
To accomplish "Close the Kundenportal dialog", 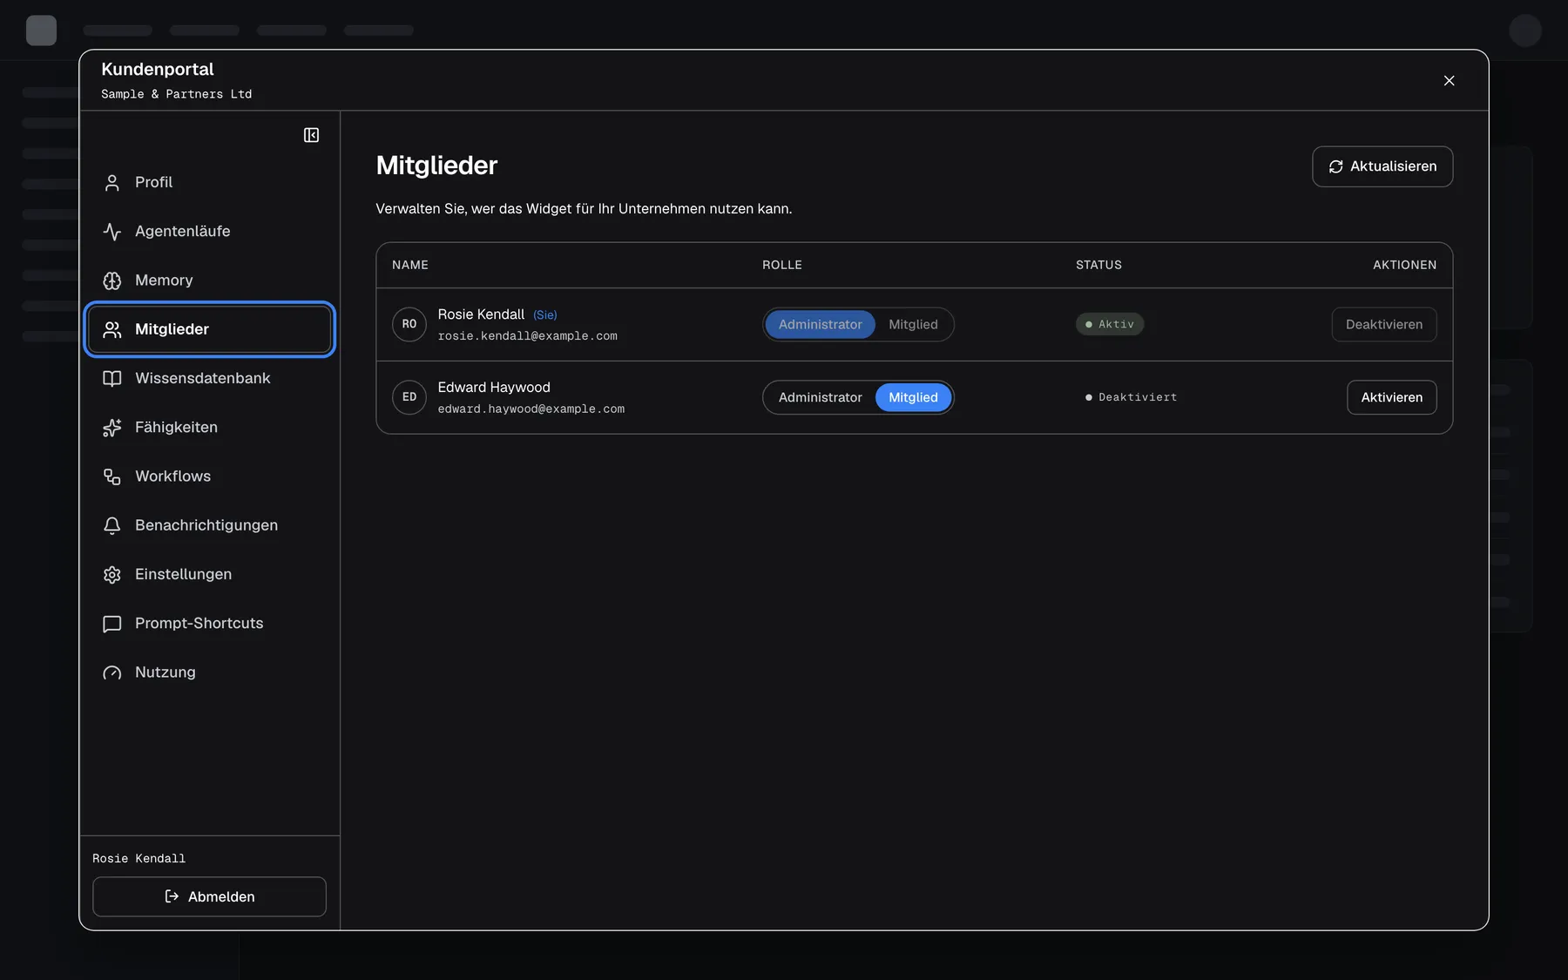I will coord(1449,80).
